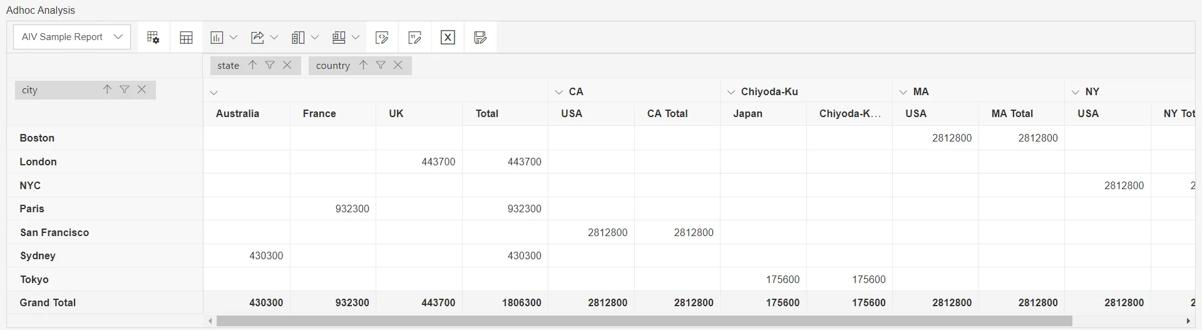Click the Sydney Australia value 430300
This screenshot has width=1202, height=330.
(x=266, y=255)
